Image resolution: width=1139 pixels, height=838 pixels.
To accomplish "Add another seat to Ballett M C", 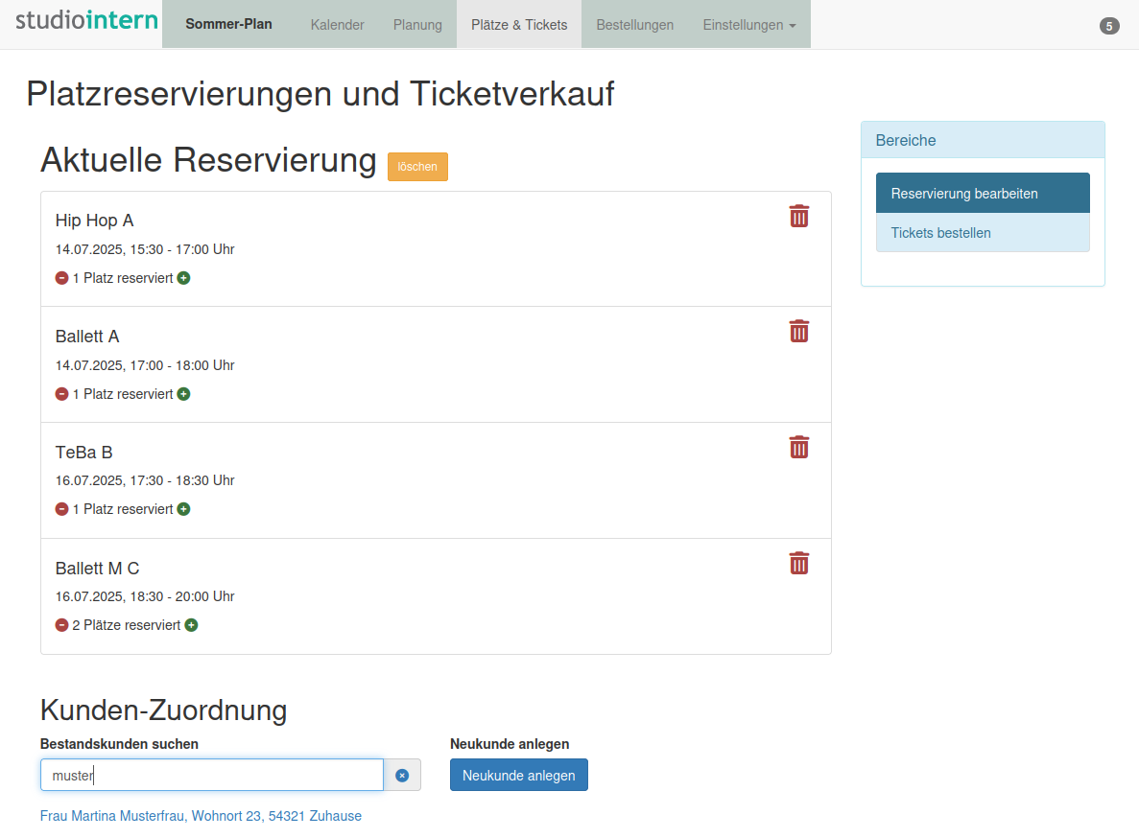I will pos(191,625).
